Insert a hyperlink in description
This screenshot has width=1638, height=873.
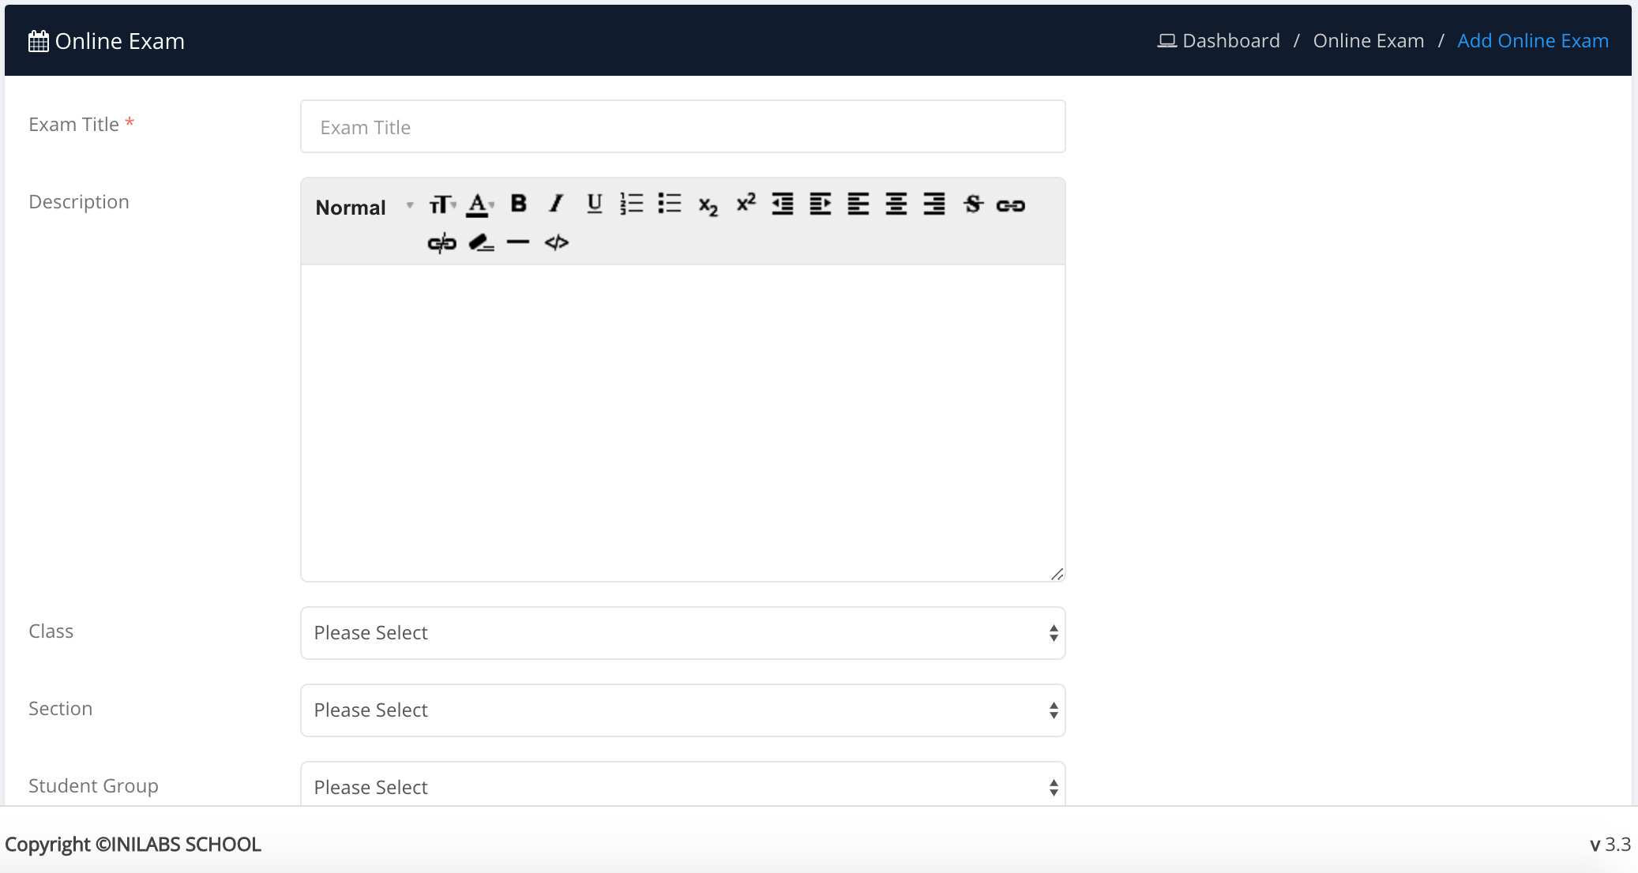coord(1010,205)
